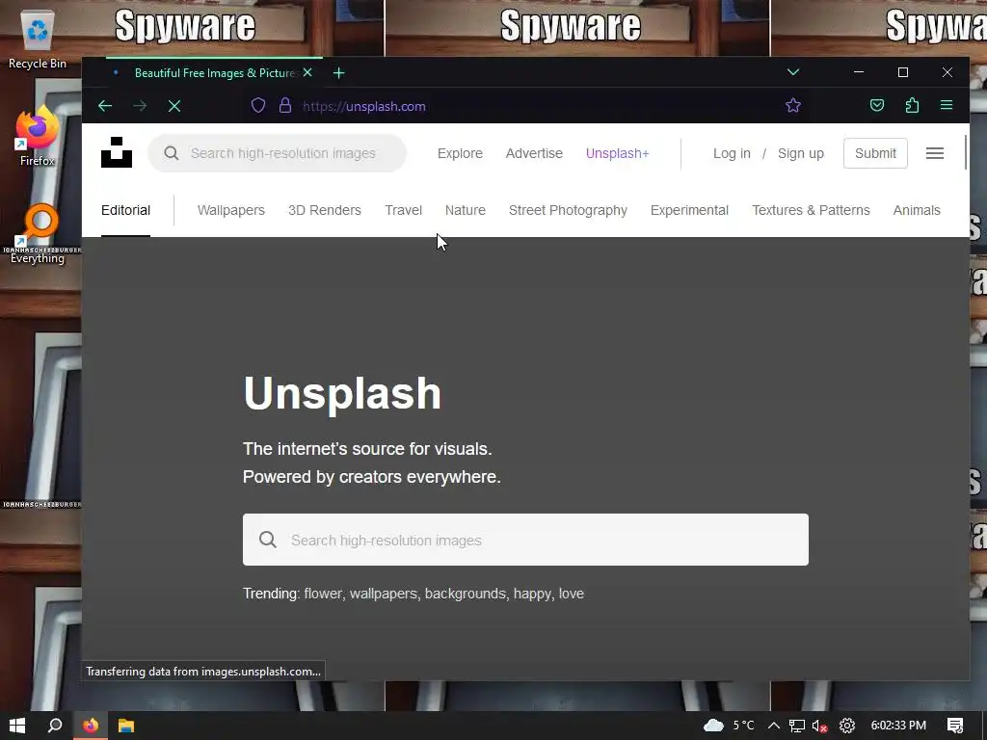Select the Animals category
The width and height of the screenshot is (987, 740).
tap(917, 210)
